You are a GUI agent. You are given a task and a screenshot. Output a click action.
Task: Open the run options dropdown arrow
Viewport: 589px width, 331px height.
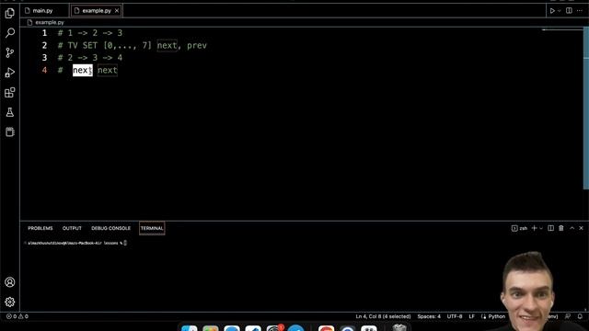pos(559,11)
